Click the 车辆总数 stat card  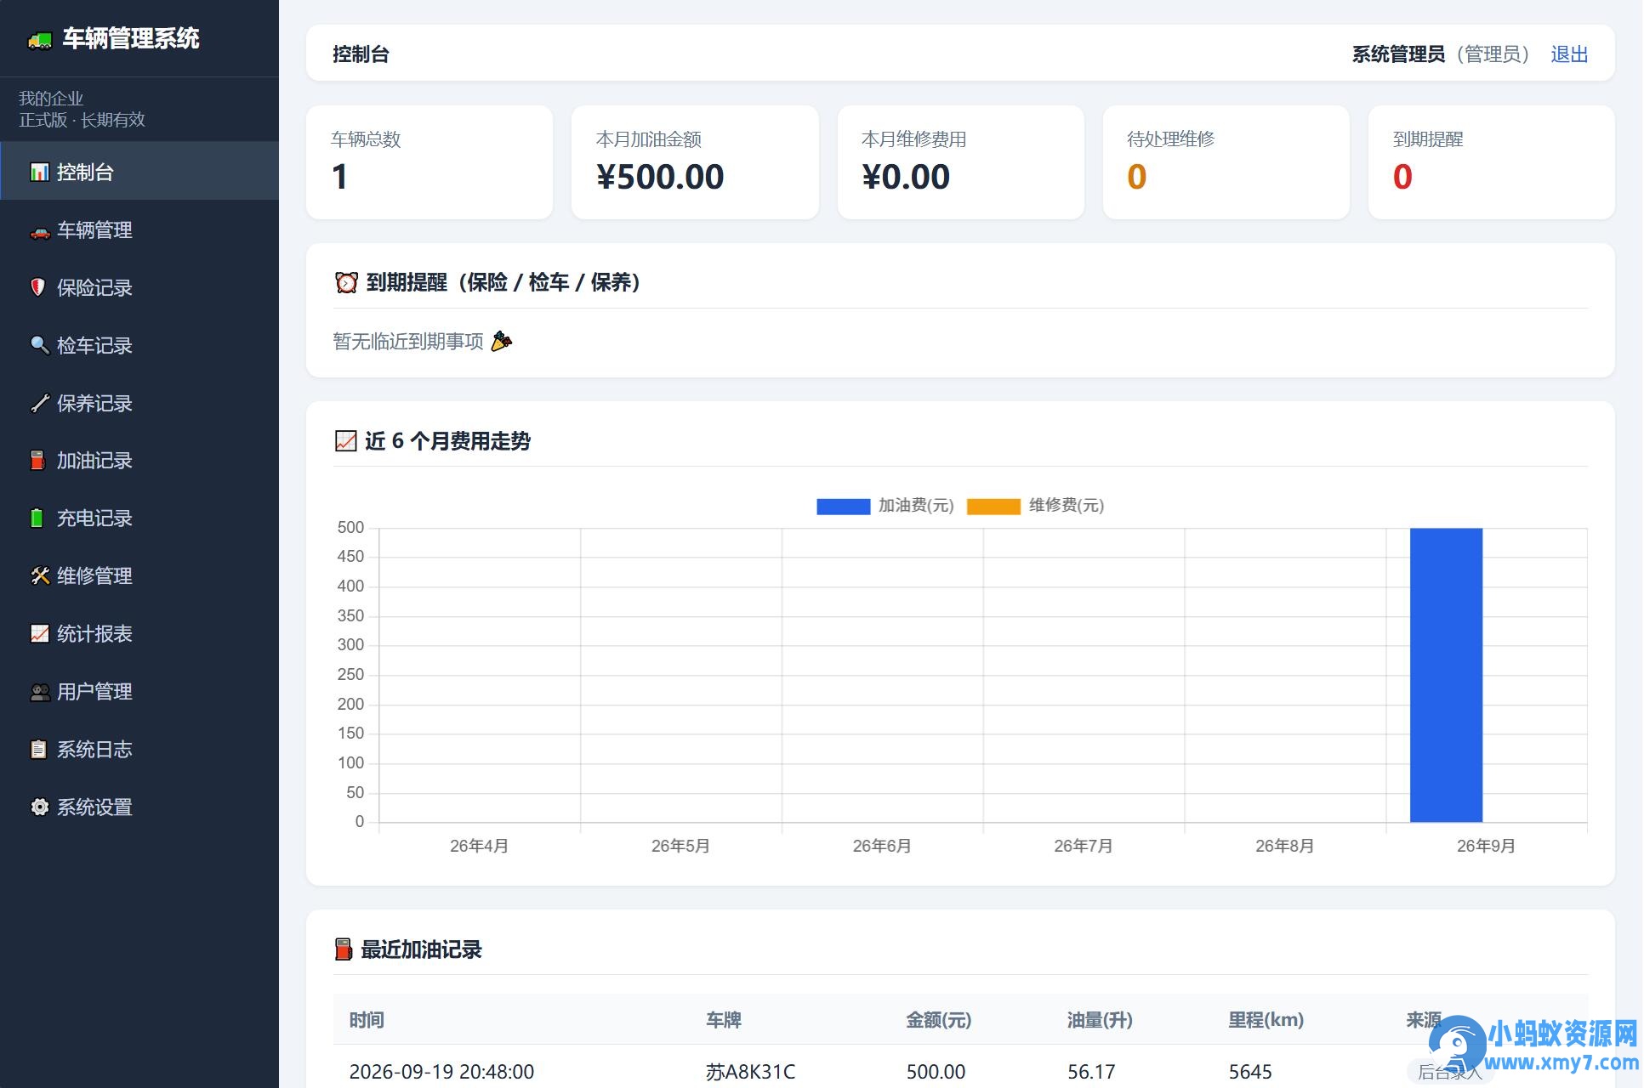tap(429, 162)
